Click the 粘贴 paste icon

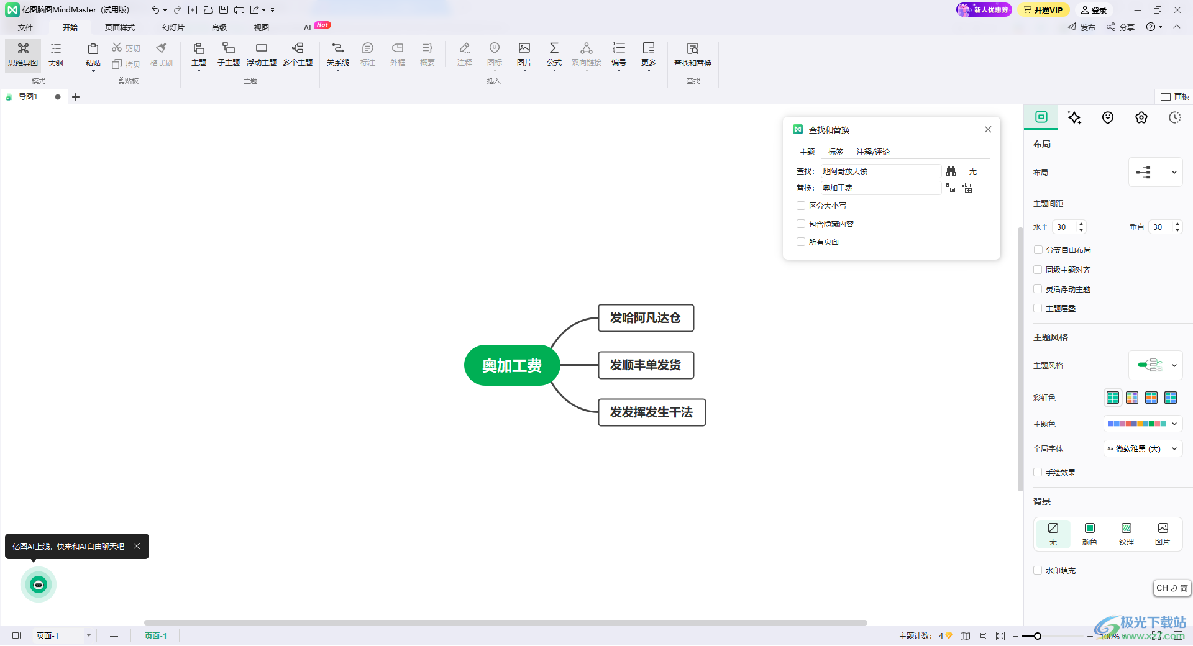click(93, 48)
